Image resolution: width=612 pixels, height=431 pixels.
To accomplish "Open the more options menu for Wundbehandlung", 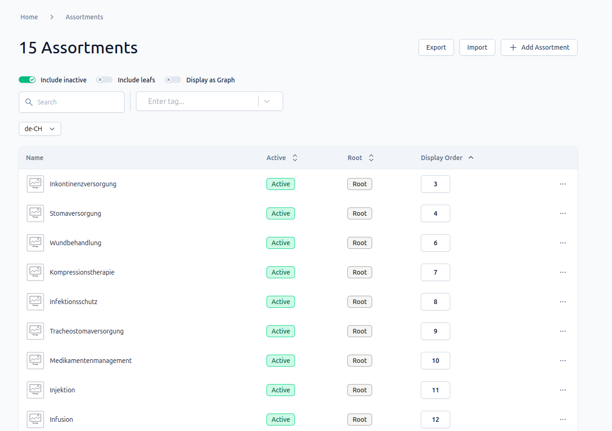I will (563, 243).
